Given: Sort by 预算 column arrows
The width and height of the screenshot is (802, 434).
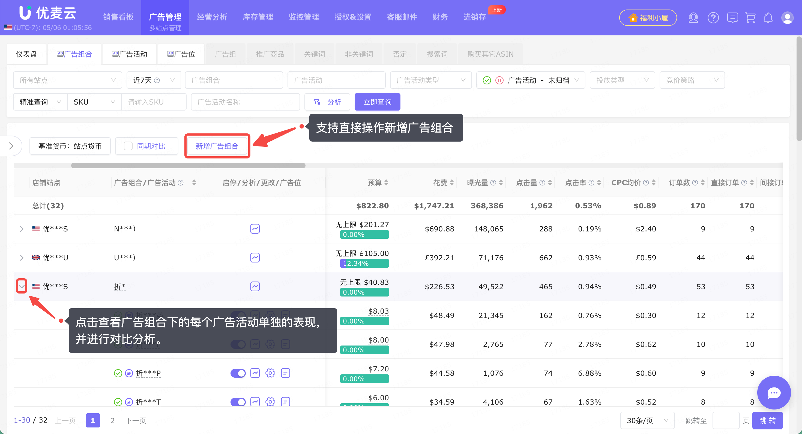Looking at the screenshot, I should [x=386, y=183].
